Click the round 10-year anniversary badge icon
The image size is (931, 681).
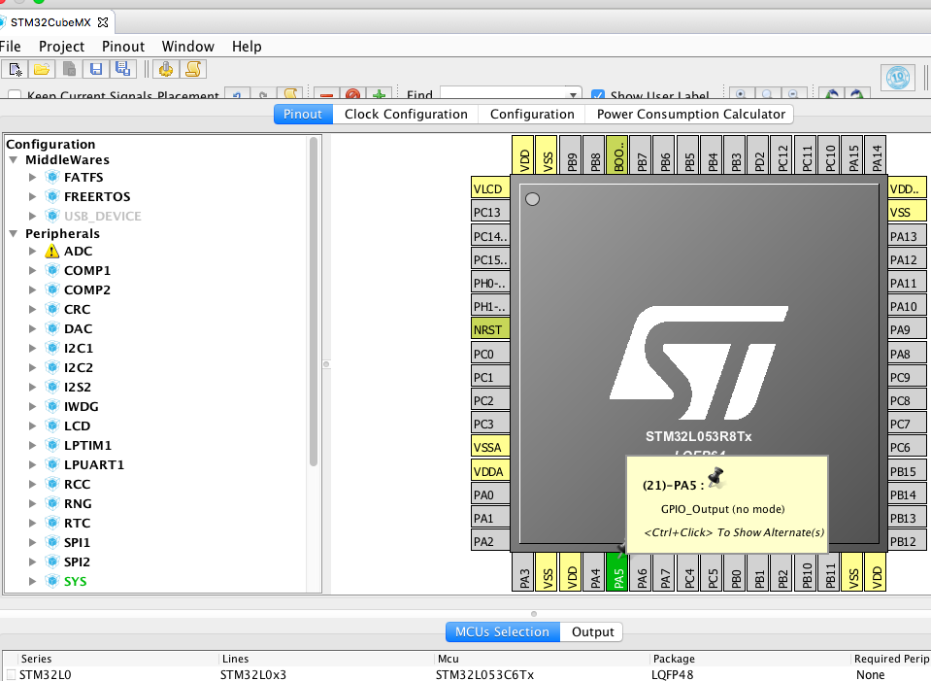[897, 78]
